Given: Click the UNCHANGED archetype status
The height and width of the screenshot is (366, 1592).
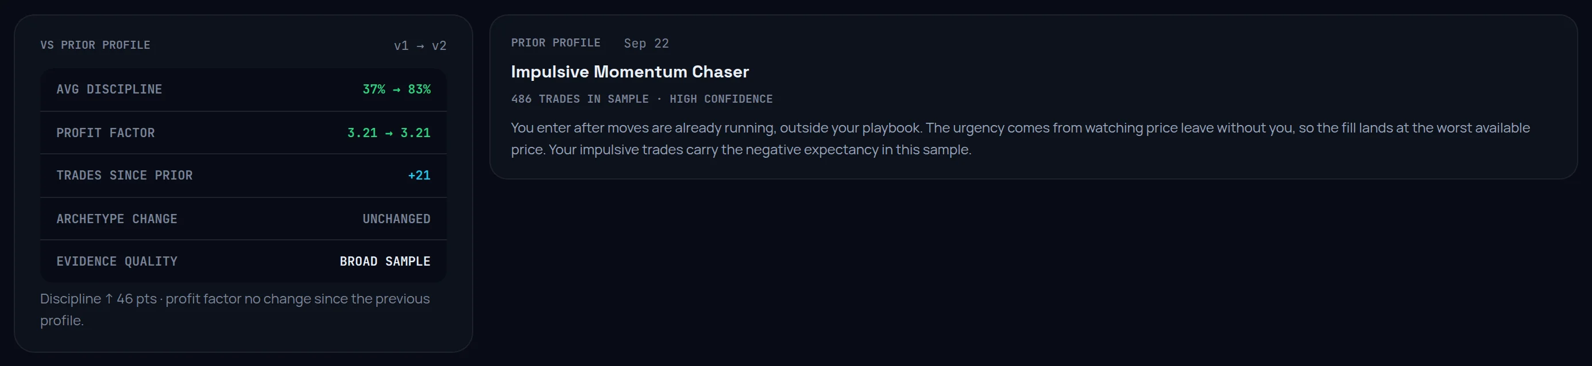Looking at the screenshot, I should (396, 219).
